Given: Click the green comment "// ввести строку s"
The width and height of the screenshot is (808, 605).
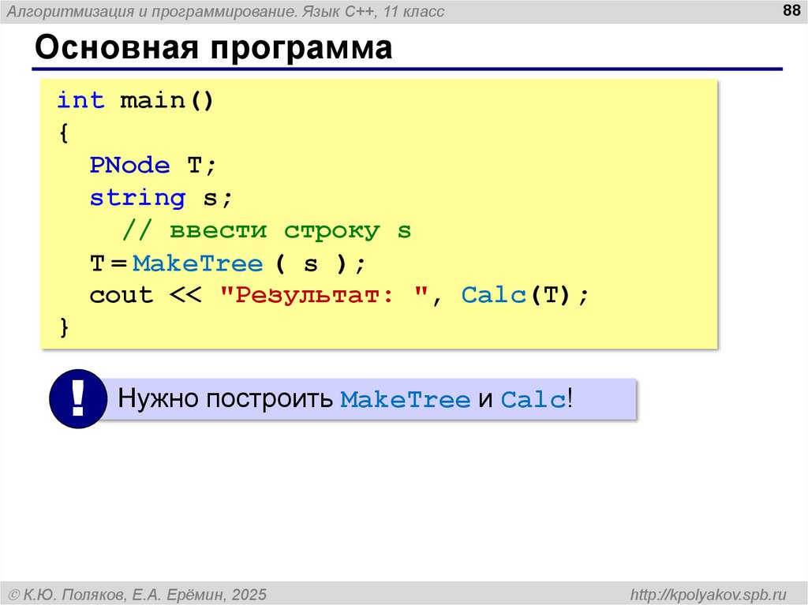Looking at the screenshot, I should 266,231.
